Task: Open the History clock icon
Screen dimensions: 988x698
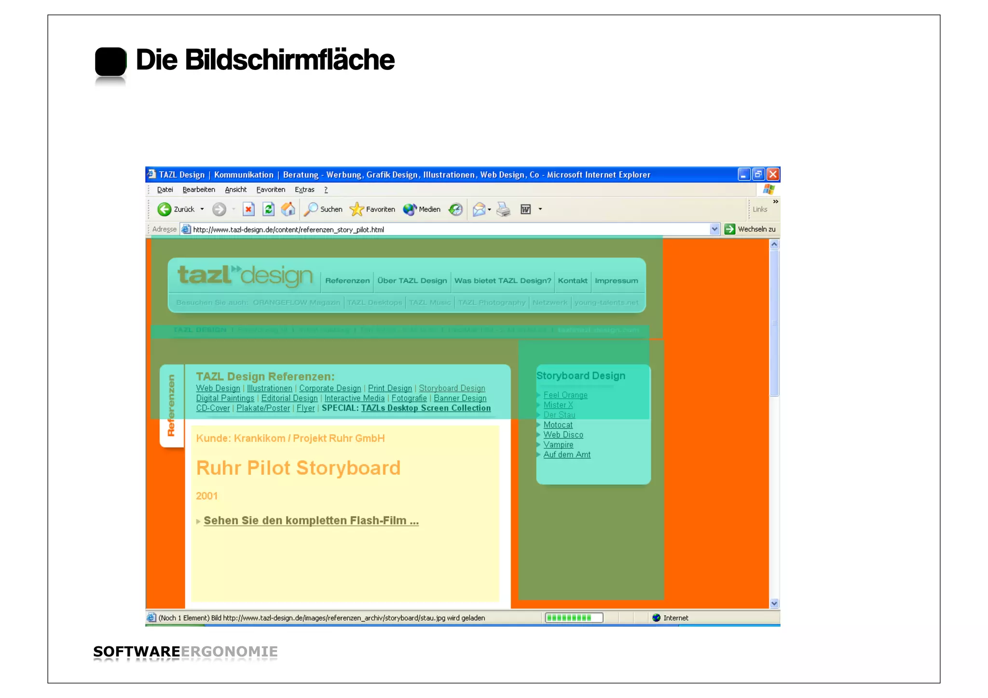Action: [455, 209]
